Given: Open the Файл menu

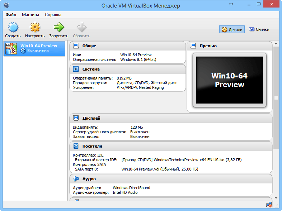Looking at the screenshot, I should coord(11,15).
